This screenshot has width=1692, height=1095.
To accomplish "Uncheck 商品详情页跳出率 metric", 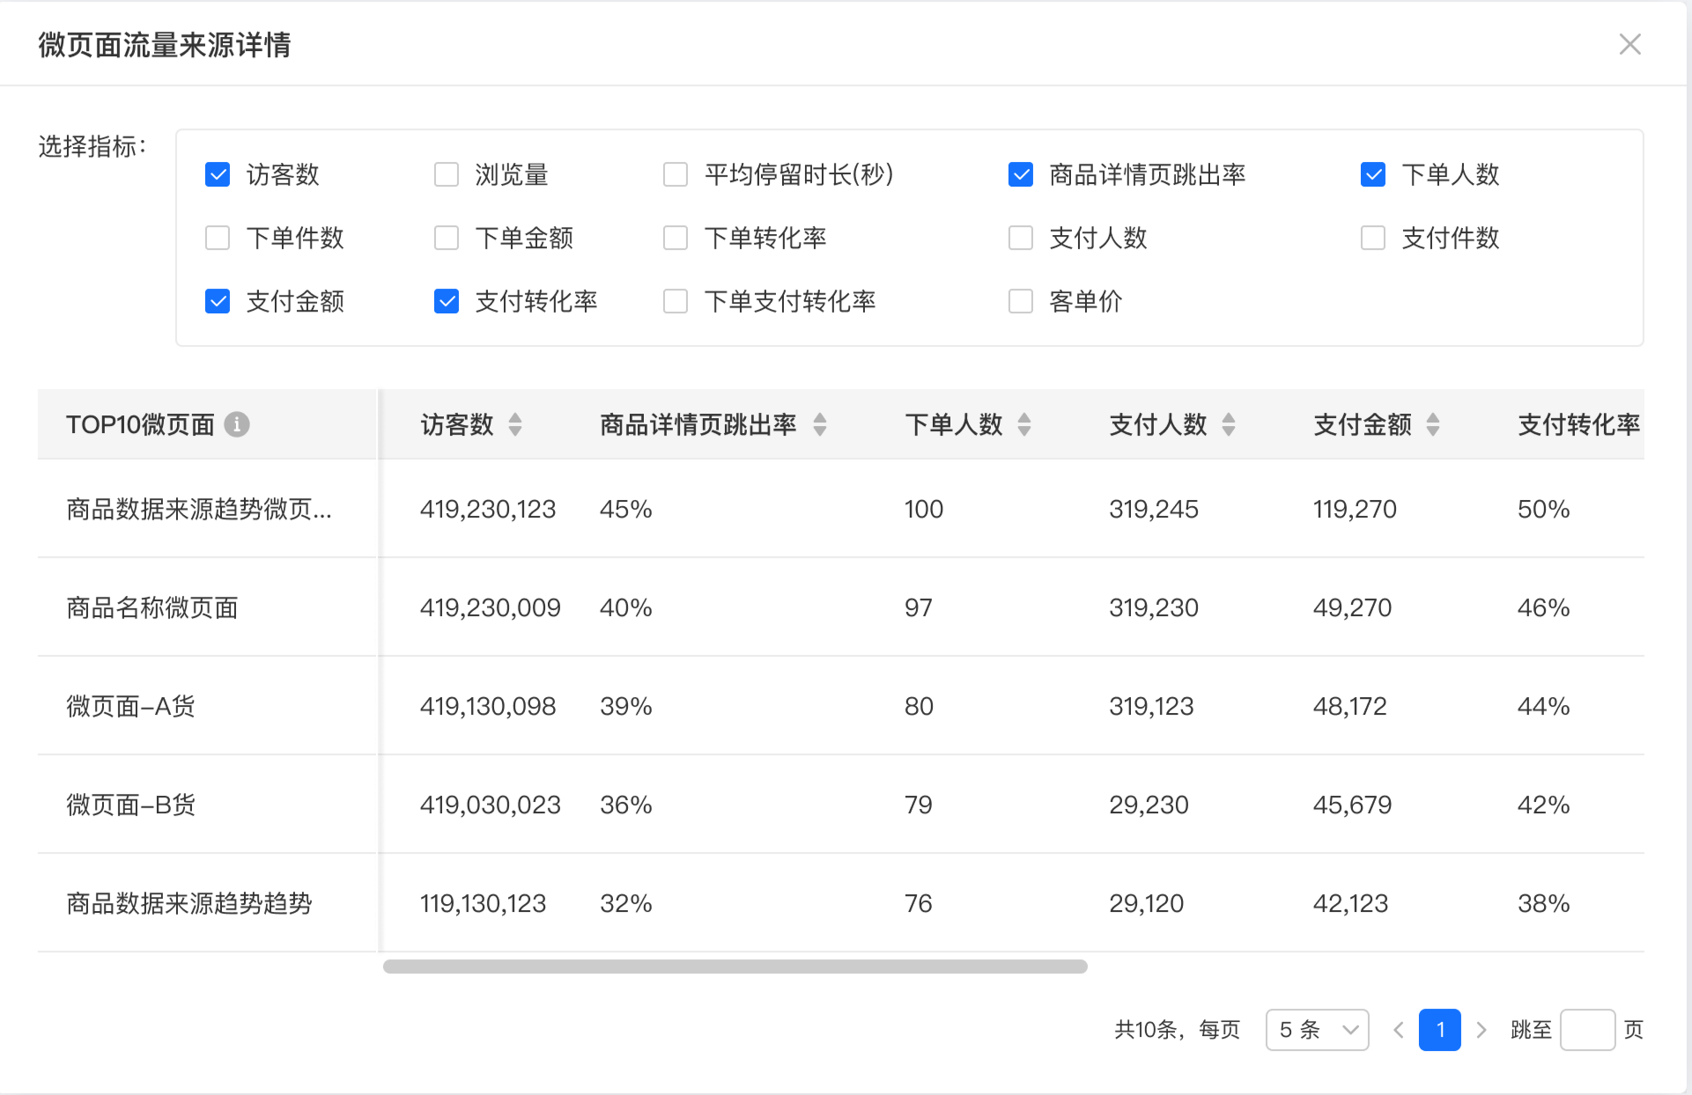I will coord(1021,174).
